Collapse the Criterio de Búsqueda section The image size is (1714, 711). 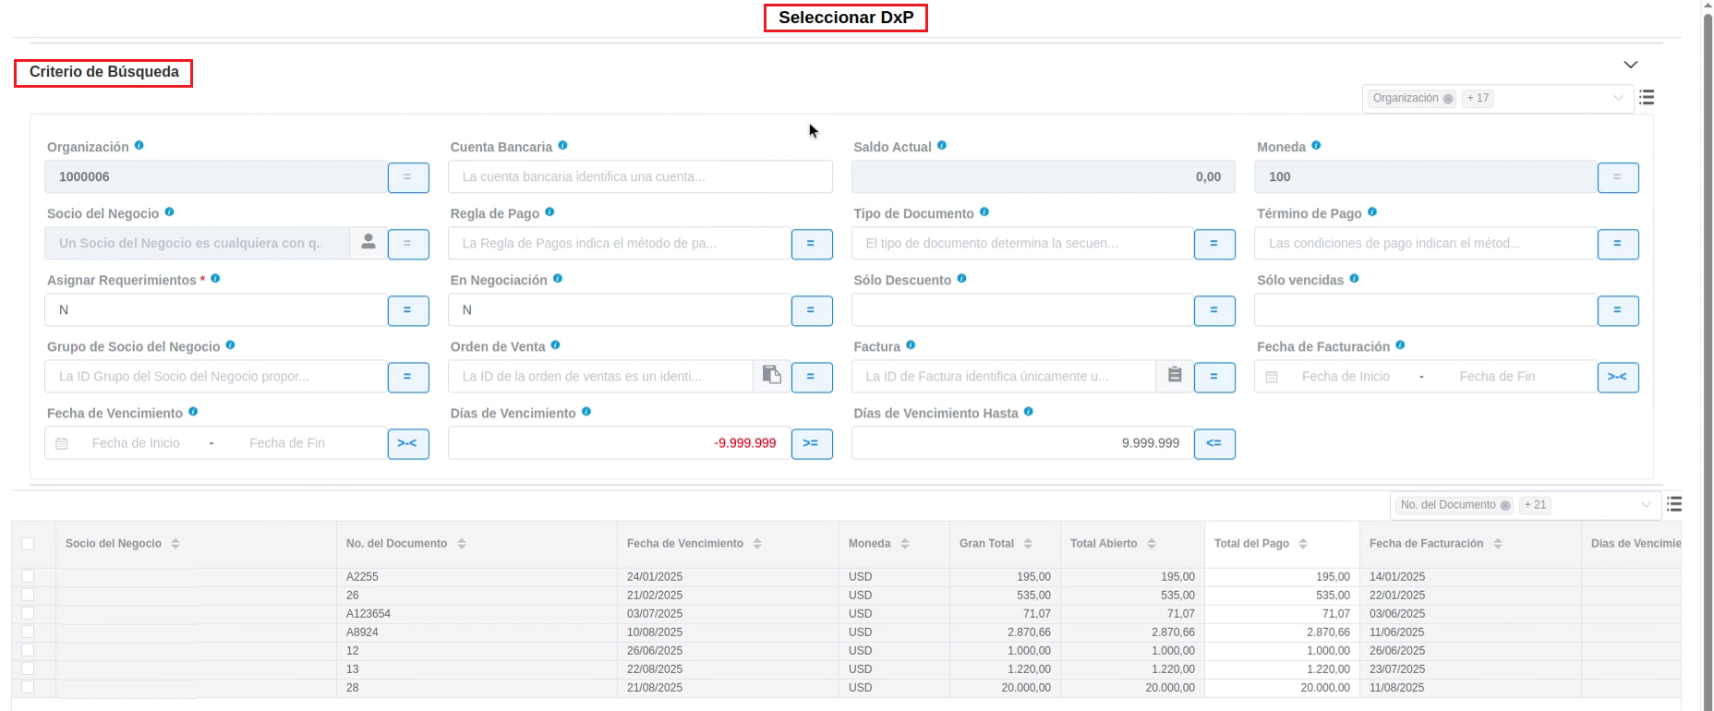coord(1630,65)
